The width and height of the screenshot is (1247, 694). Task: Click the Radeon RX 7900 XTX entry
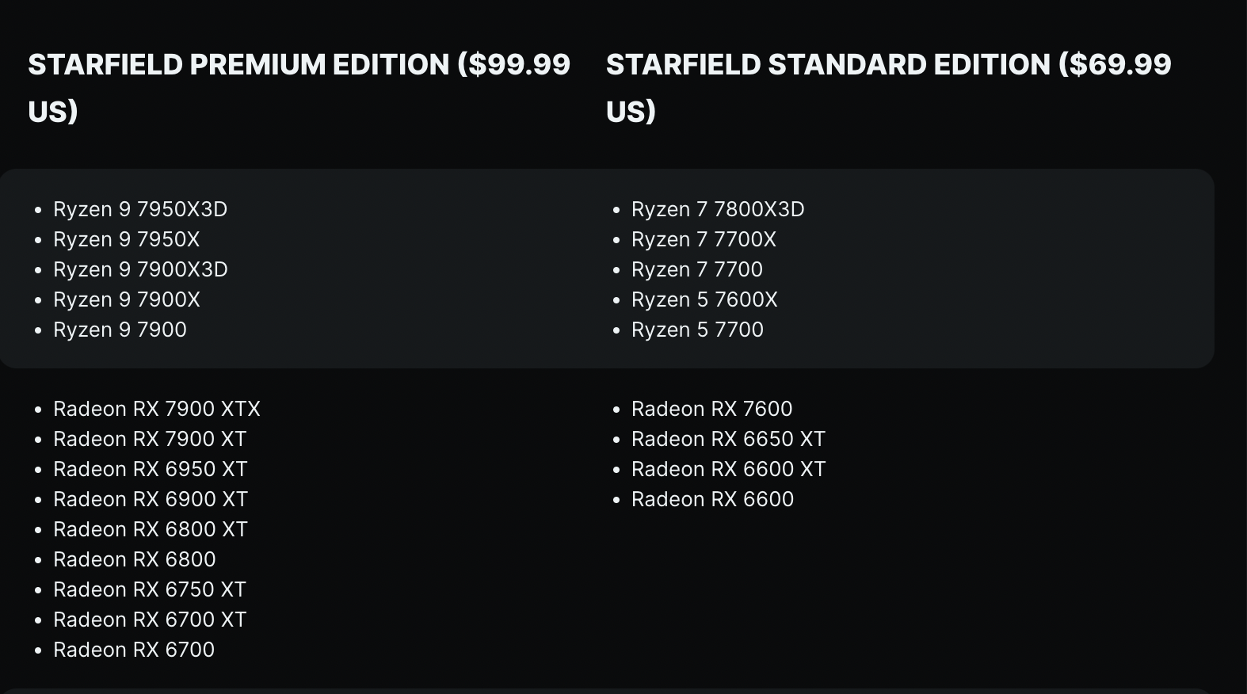[x=157, y=409]
